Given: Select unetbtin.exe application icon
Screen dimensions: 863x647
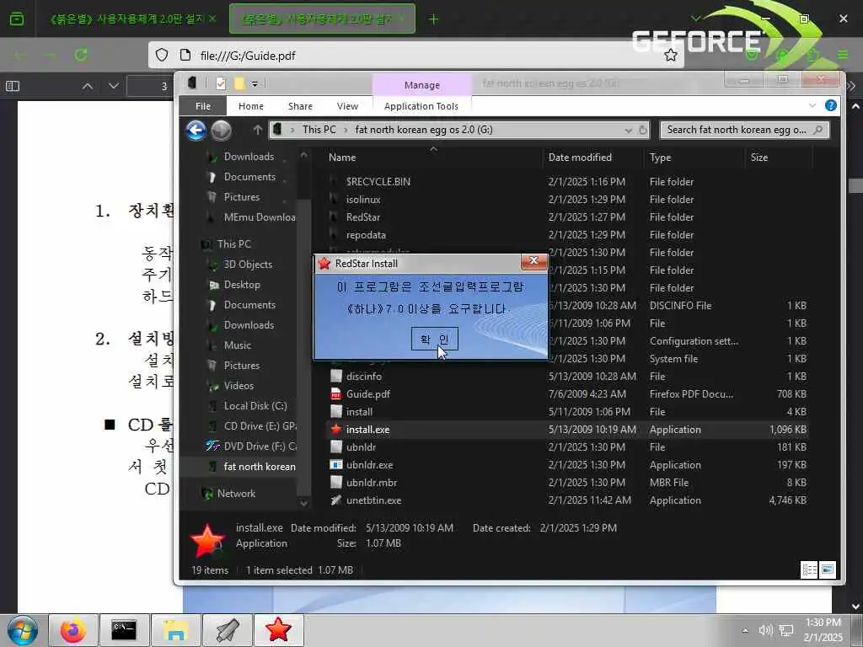Looking at the screenshot, I should pos(335,500).
